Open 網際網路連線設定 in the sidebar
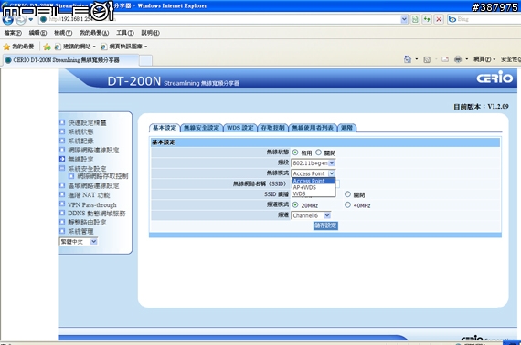This screenshot has width=521, height=345. pos(93,150)
